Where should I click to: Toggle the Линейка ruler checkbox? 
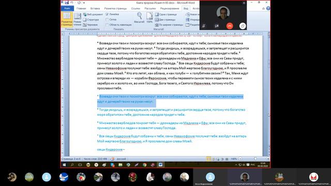click(107, 14)
